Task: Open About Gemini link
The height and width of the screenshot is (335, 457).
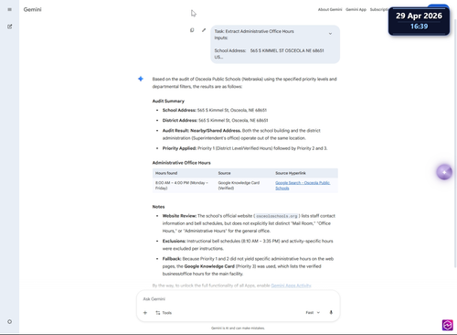Action: tap(330, 9)
